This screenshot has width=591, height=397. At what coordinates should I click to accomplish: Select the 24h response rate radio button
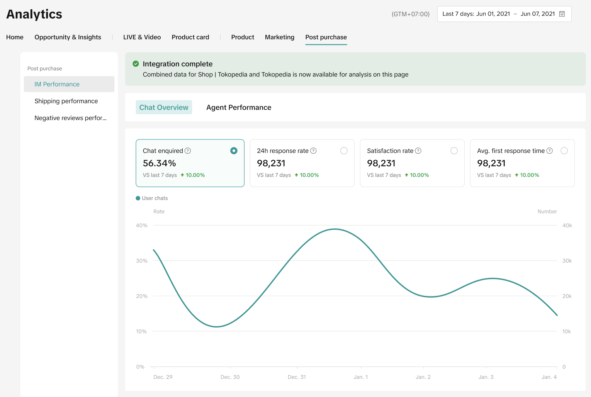(x=344, y=151)
